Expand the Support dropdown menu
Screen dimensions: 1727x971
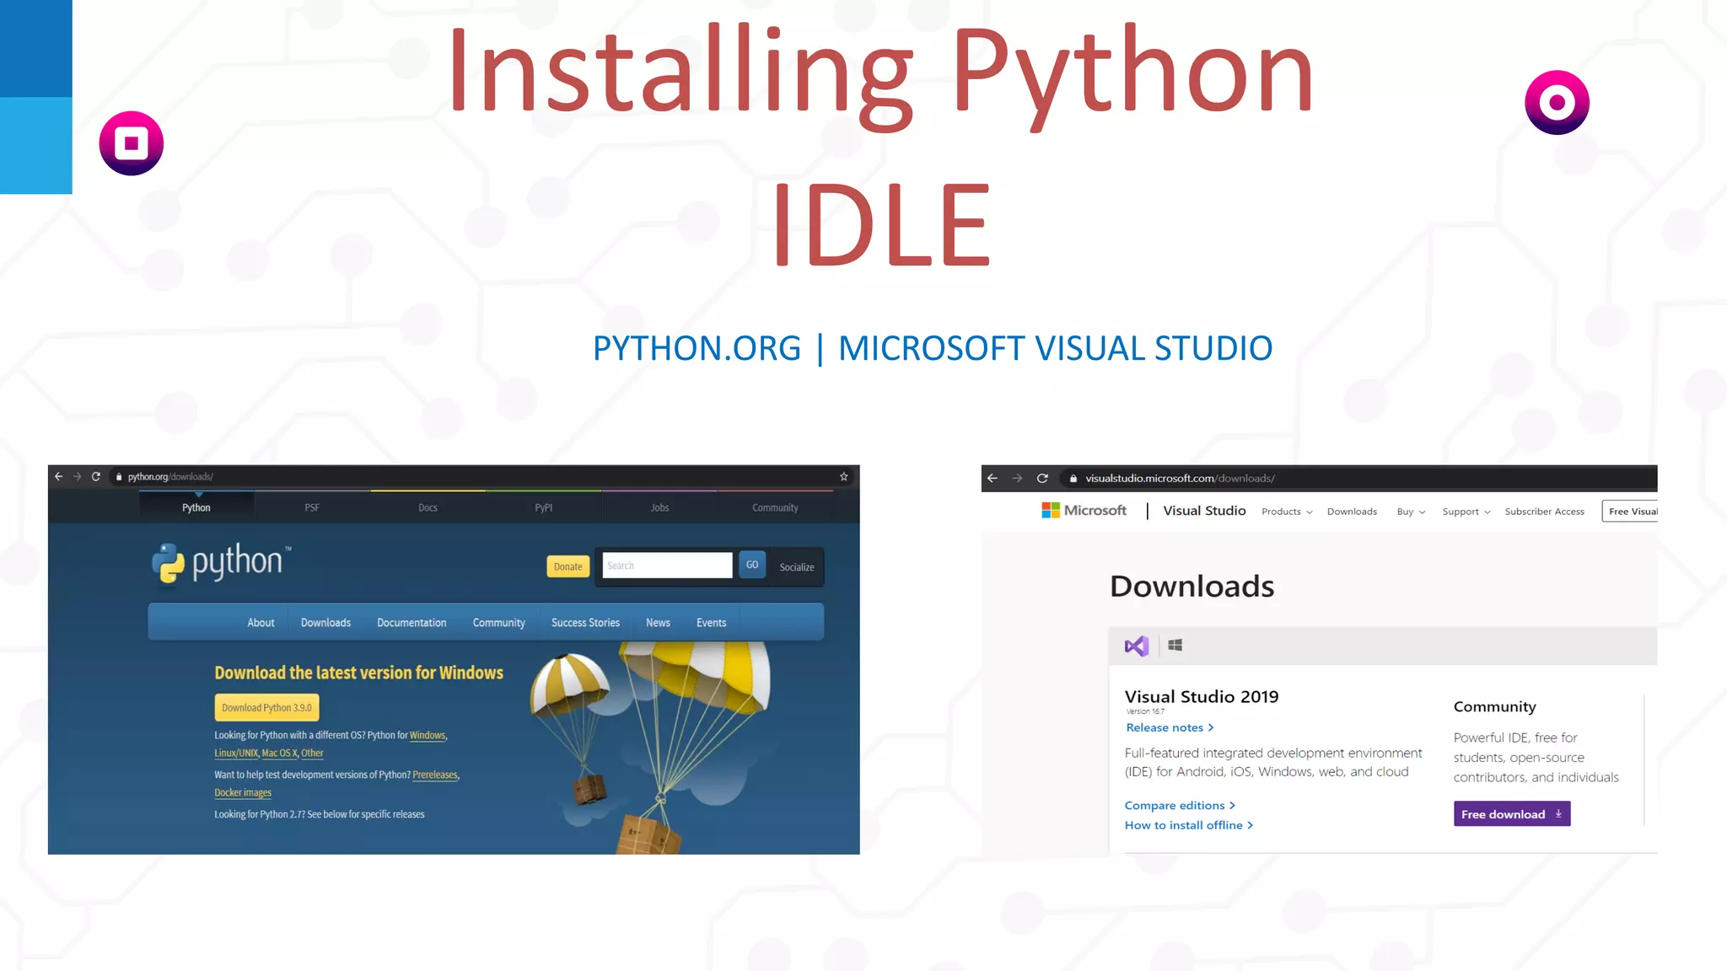pyautogui.click(x=1466, y=512)
